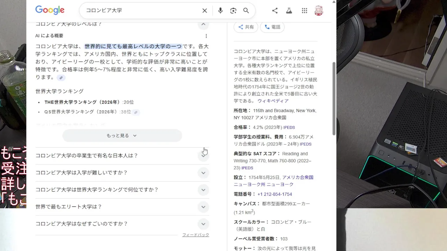
Task: Clear the search box with X icon
Action: coord(205,11)
